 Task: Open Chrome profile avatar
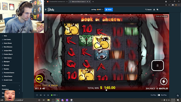pyautogui.click(x=176, y=5)
